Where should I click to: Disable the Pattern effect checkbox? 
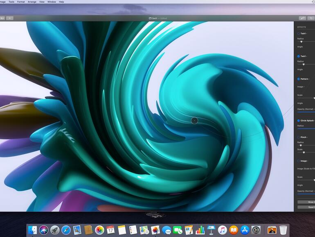(x=298, y=79)
